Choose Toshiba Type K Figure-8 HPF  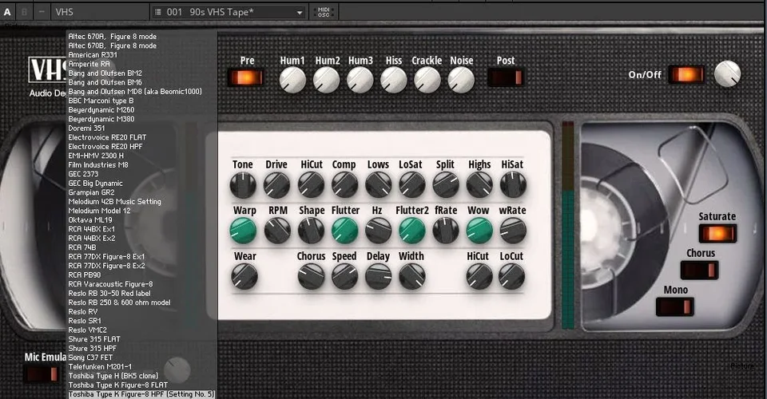[x=141, y=394]
